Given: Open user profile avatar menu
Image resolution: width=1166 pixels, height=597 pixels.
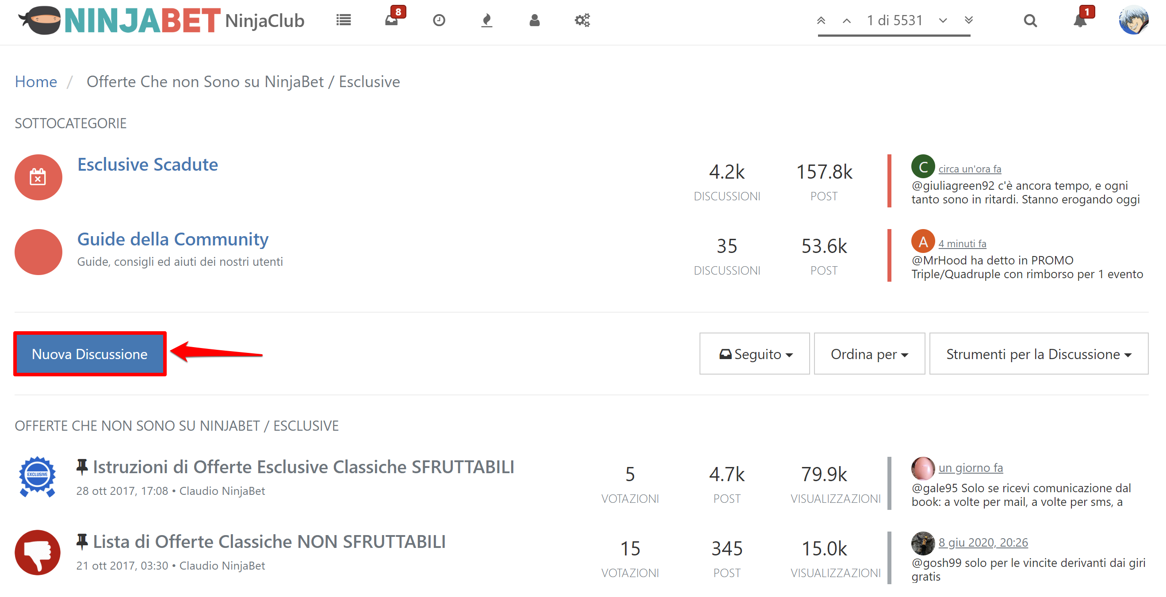Looking at the screenshot, I should 1133,20.
